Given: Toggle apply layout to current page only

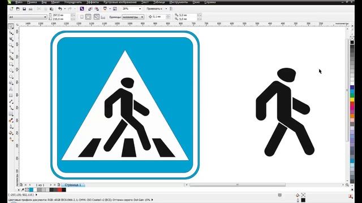Looking at the screenshot, I should click(103, 17).
